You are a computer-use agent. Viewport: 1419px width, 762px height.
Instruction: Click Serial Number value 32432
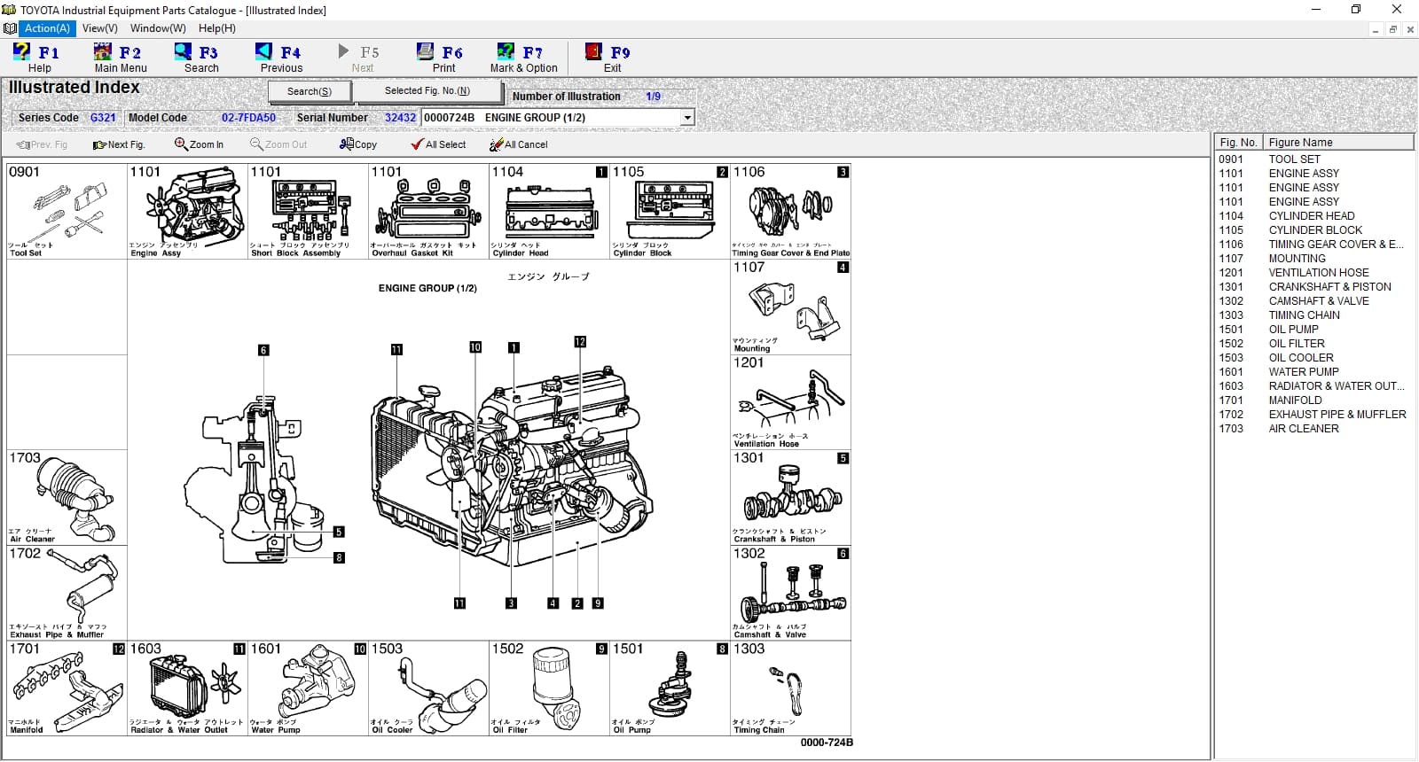point(400,118)
